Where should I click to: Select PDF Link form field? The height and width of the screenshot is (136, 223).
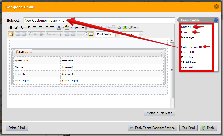point(187,67)
